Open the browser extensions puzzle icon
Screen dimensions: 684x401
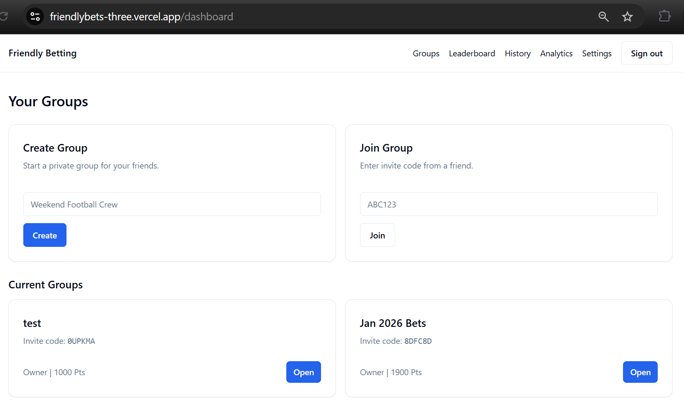point(664,17)
